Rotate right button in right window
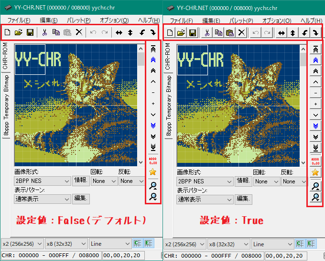325x261 pixels. pos(315,33)
